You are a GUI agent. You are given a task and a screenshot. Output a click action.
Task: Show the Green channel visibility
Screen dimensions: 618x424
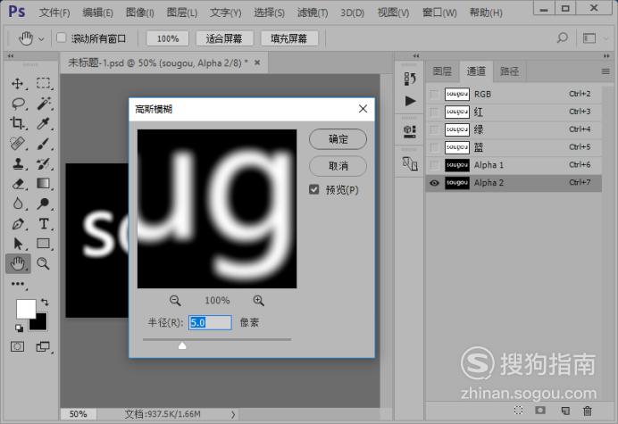tap(434, 129)
